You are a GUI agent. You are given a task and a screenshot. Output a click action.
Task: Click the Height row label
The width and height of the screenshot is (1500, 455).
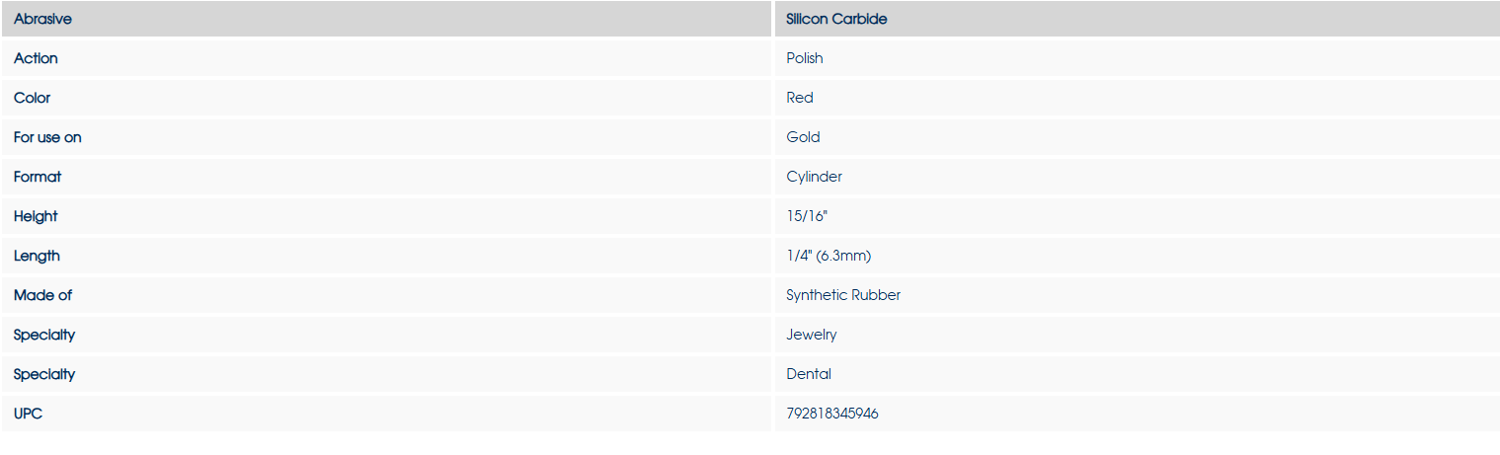click(36, 216)
